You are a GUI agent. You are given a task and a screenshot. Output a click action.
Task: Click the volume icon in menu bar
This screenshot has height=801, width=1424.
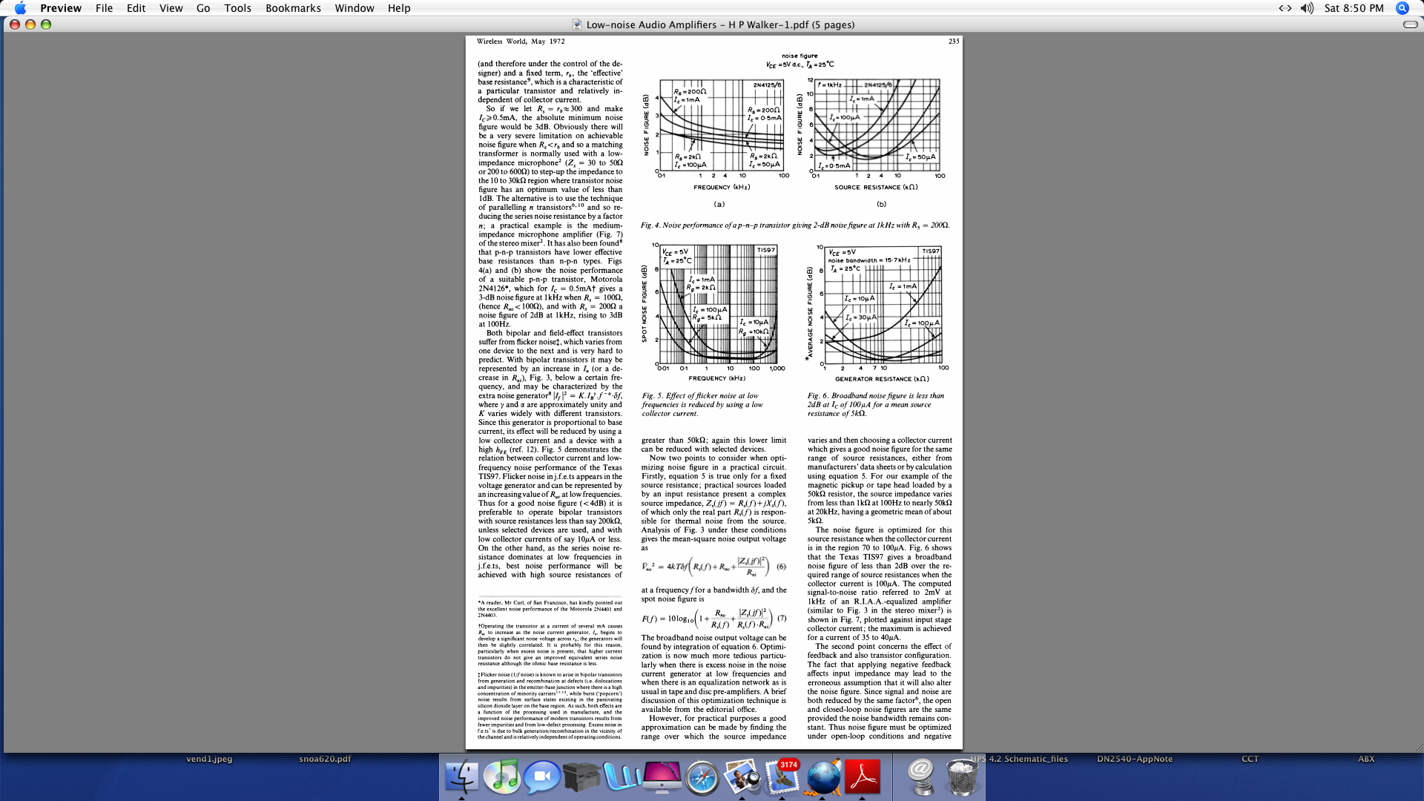(x=1307, y=8)
